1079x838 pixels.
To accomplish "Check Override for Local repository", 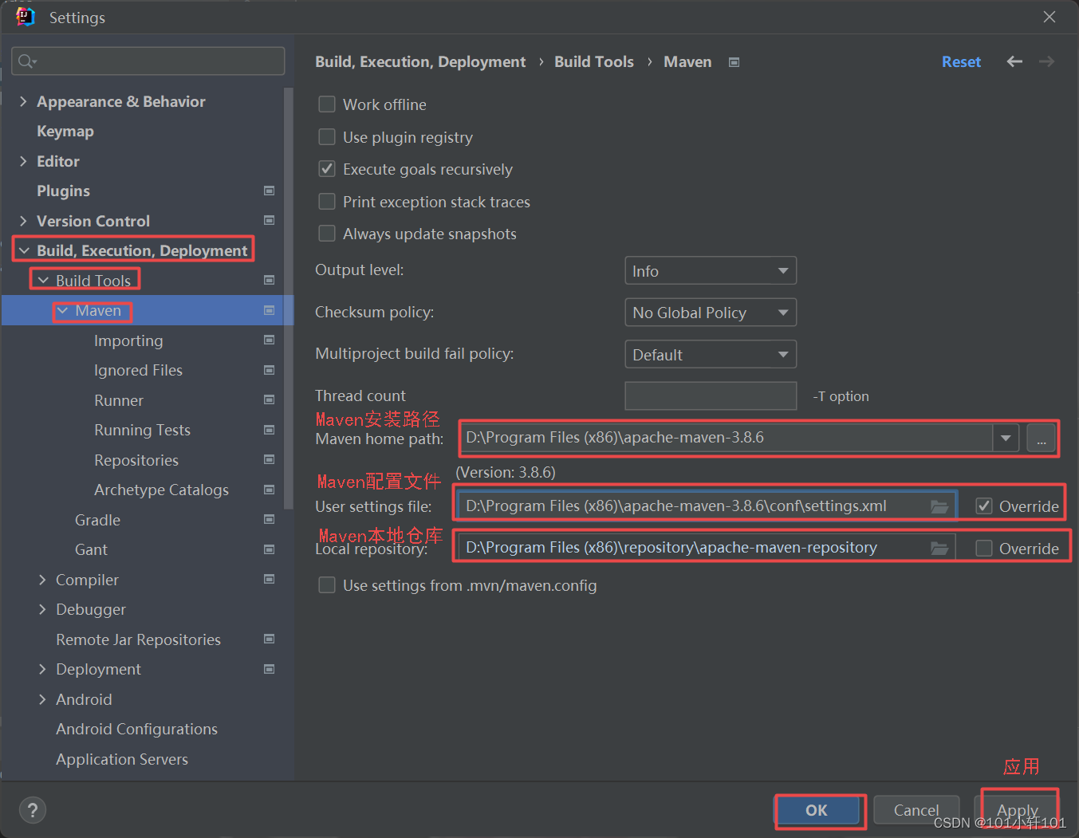I will point(984,549).
